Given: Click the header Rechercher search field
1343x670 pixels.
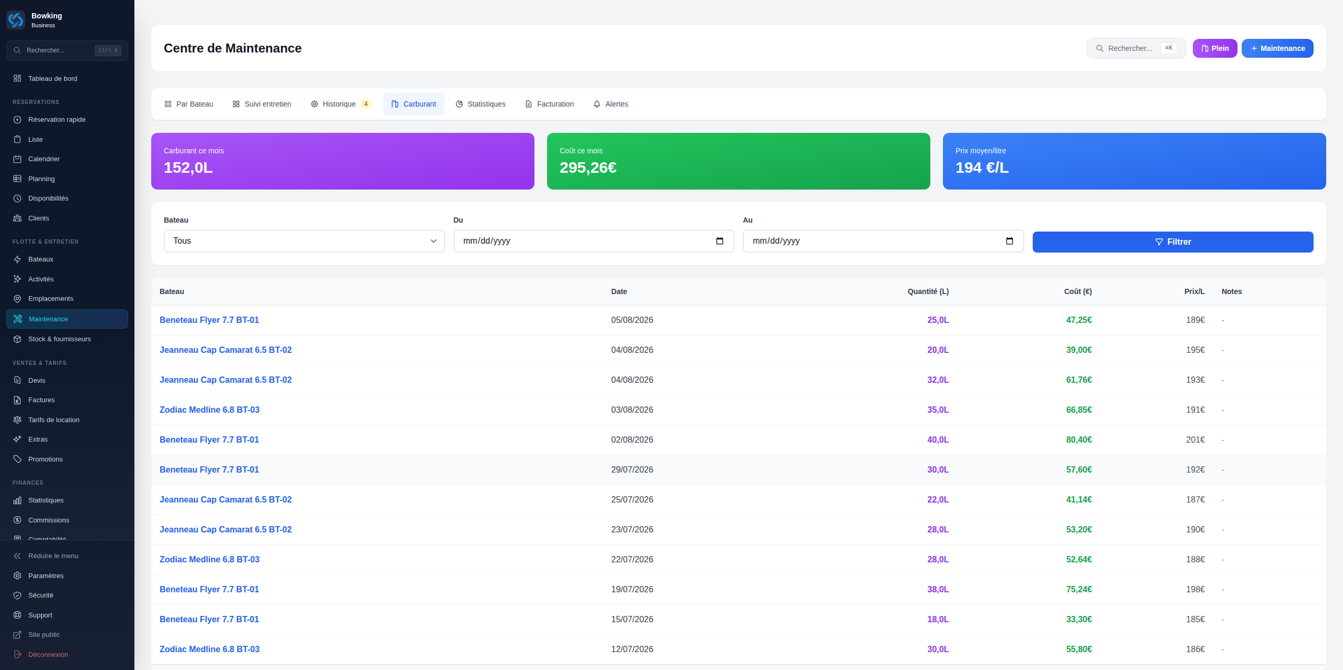Looking at the screenshot, I should (1136, 48).
